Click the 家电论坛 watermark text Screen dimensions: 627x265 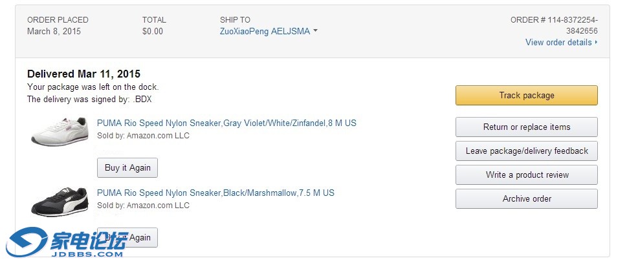click(89, 239)
